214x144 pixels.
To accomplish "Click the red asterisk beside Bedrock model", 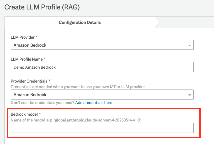I will [x=40, y=114].
